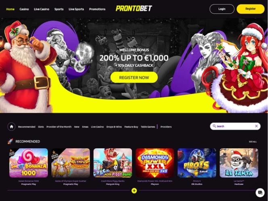Click See All for recommended games
This screenshot has height=201, width=268.
[x=253, y=142]
